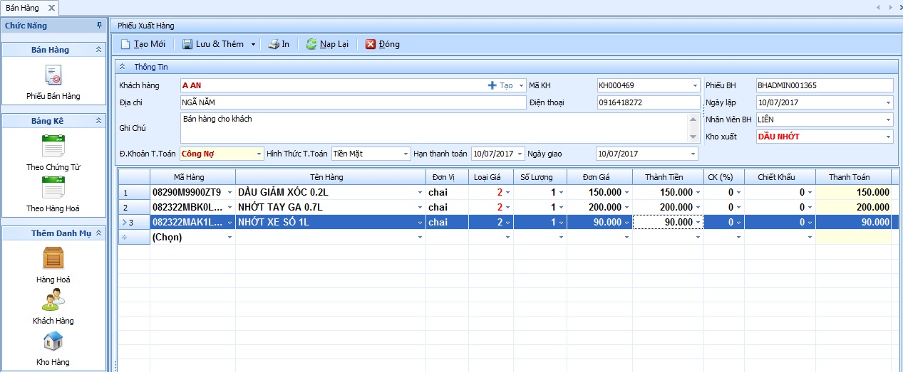Open Phiếu Bán Hàng icon

coord(53,75)
